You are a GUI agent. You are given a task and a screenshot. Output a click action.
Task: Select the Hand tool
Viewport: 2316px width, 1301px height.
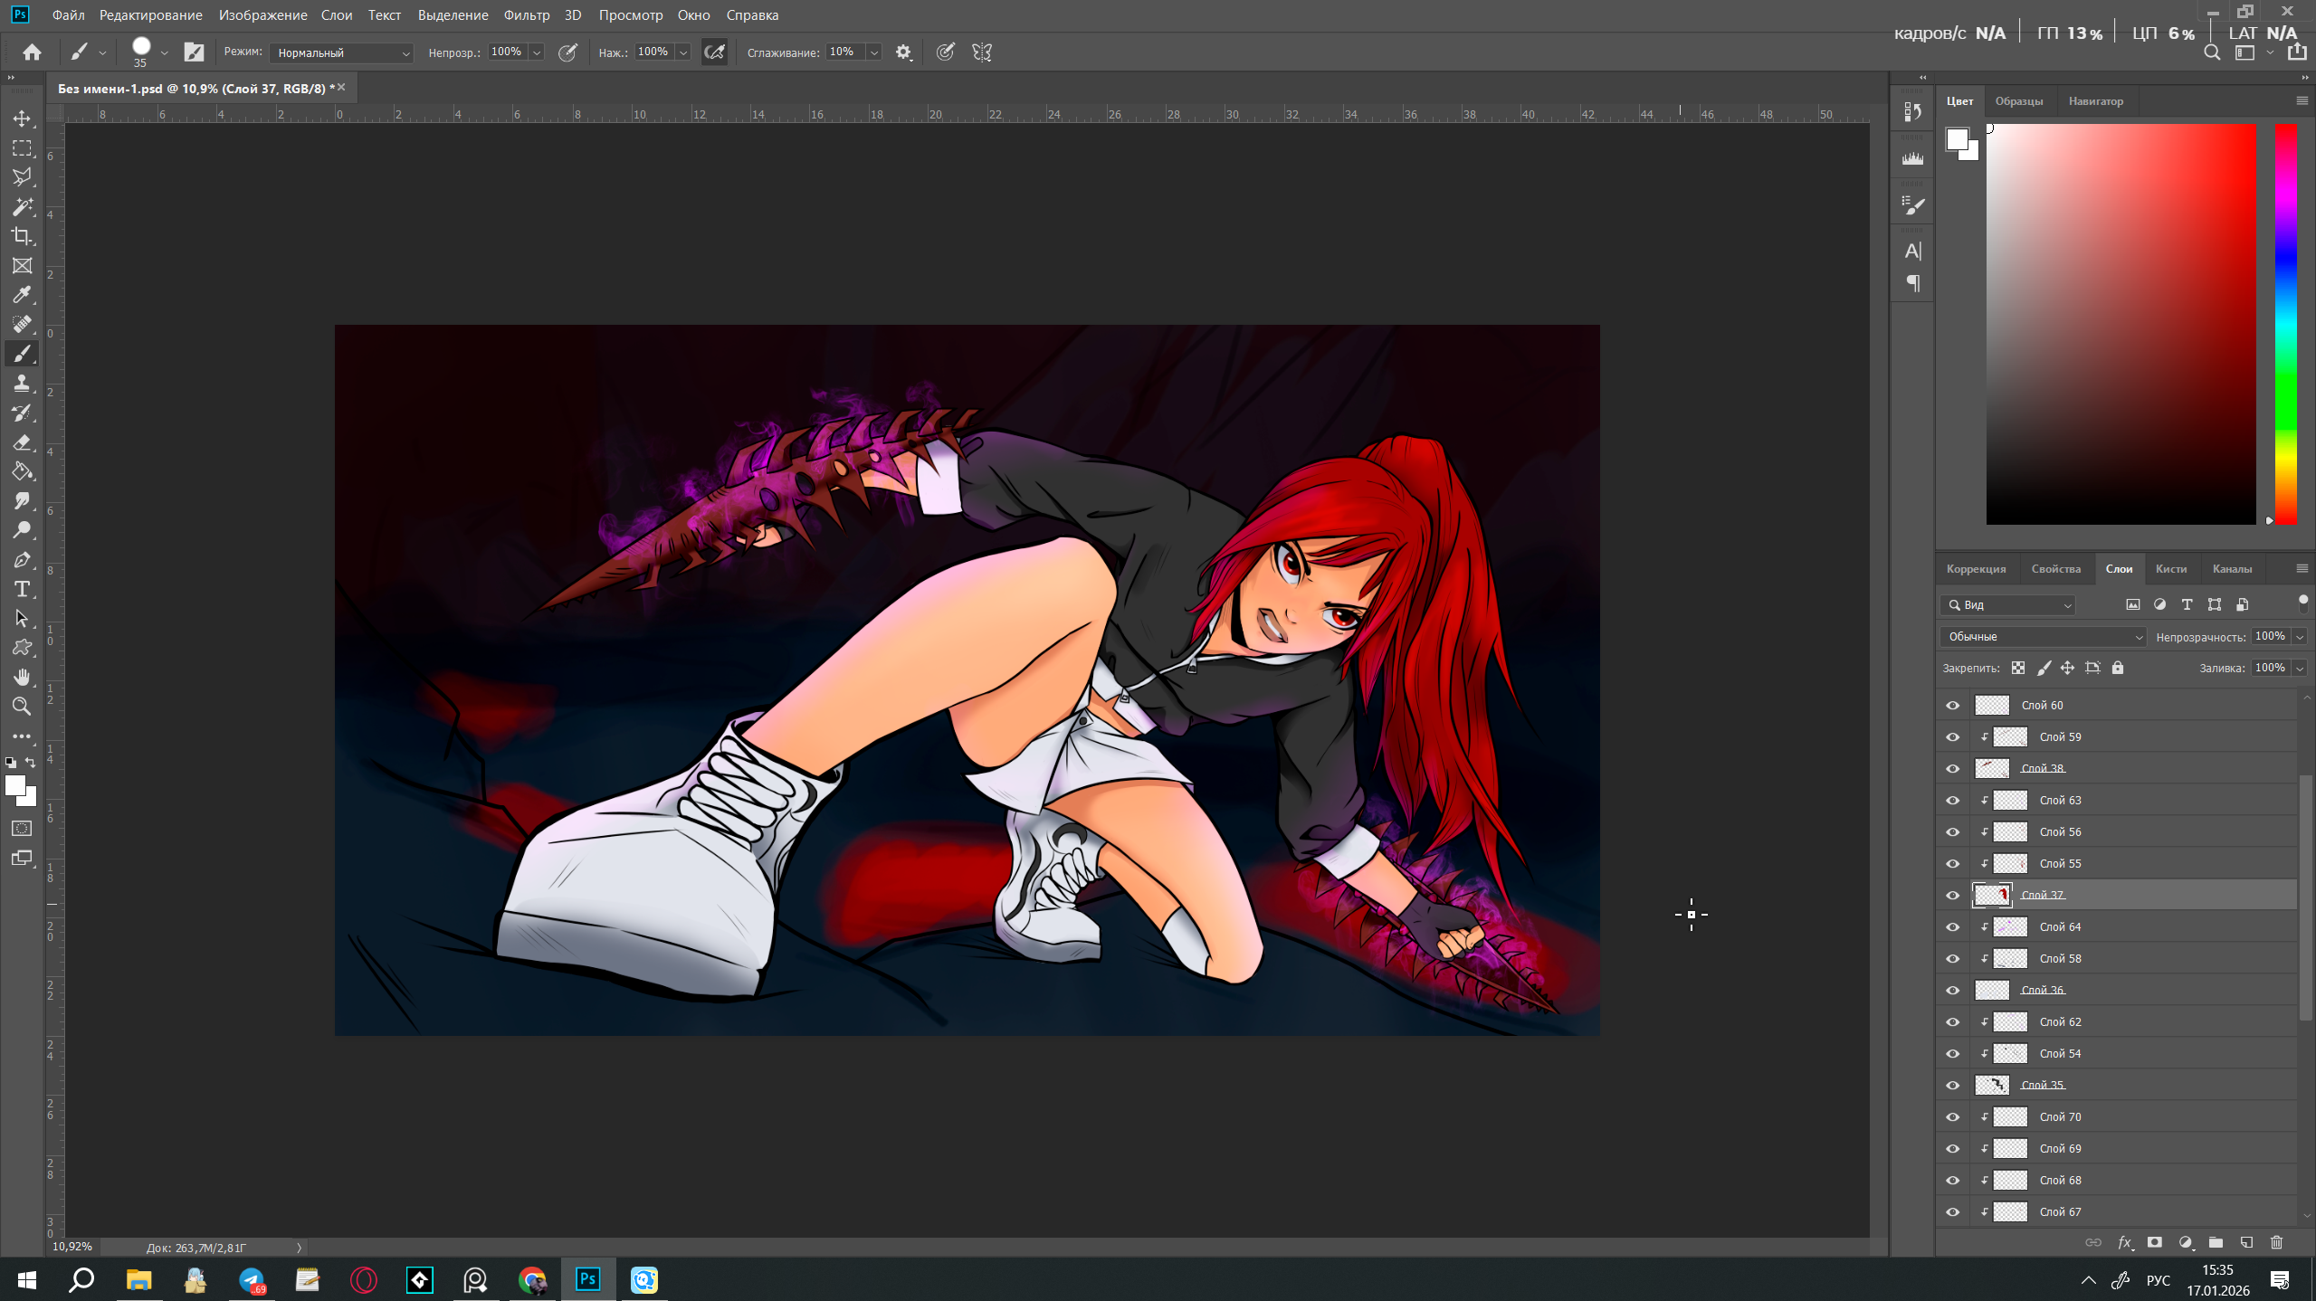click(22, 677)
